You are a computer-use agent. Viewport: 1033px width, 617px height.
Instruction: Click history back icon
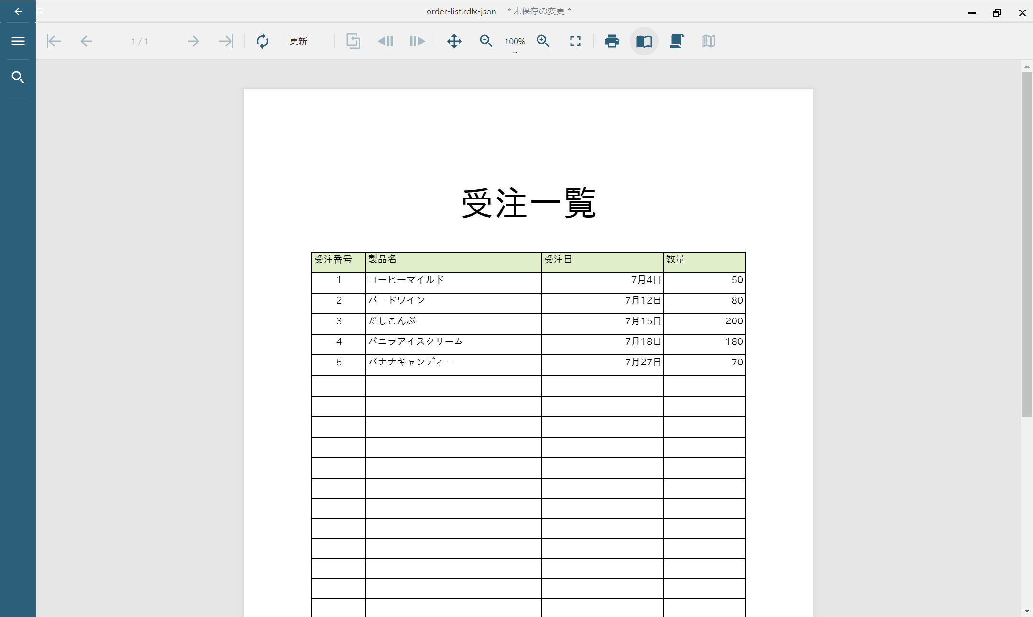(385, 41)
